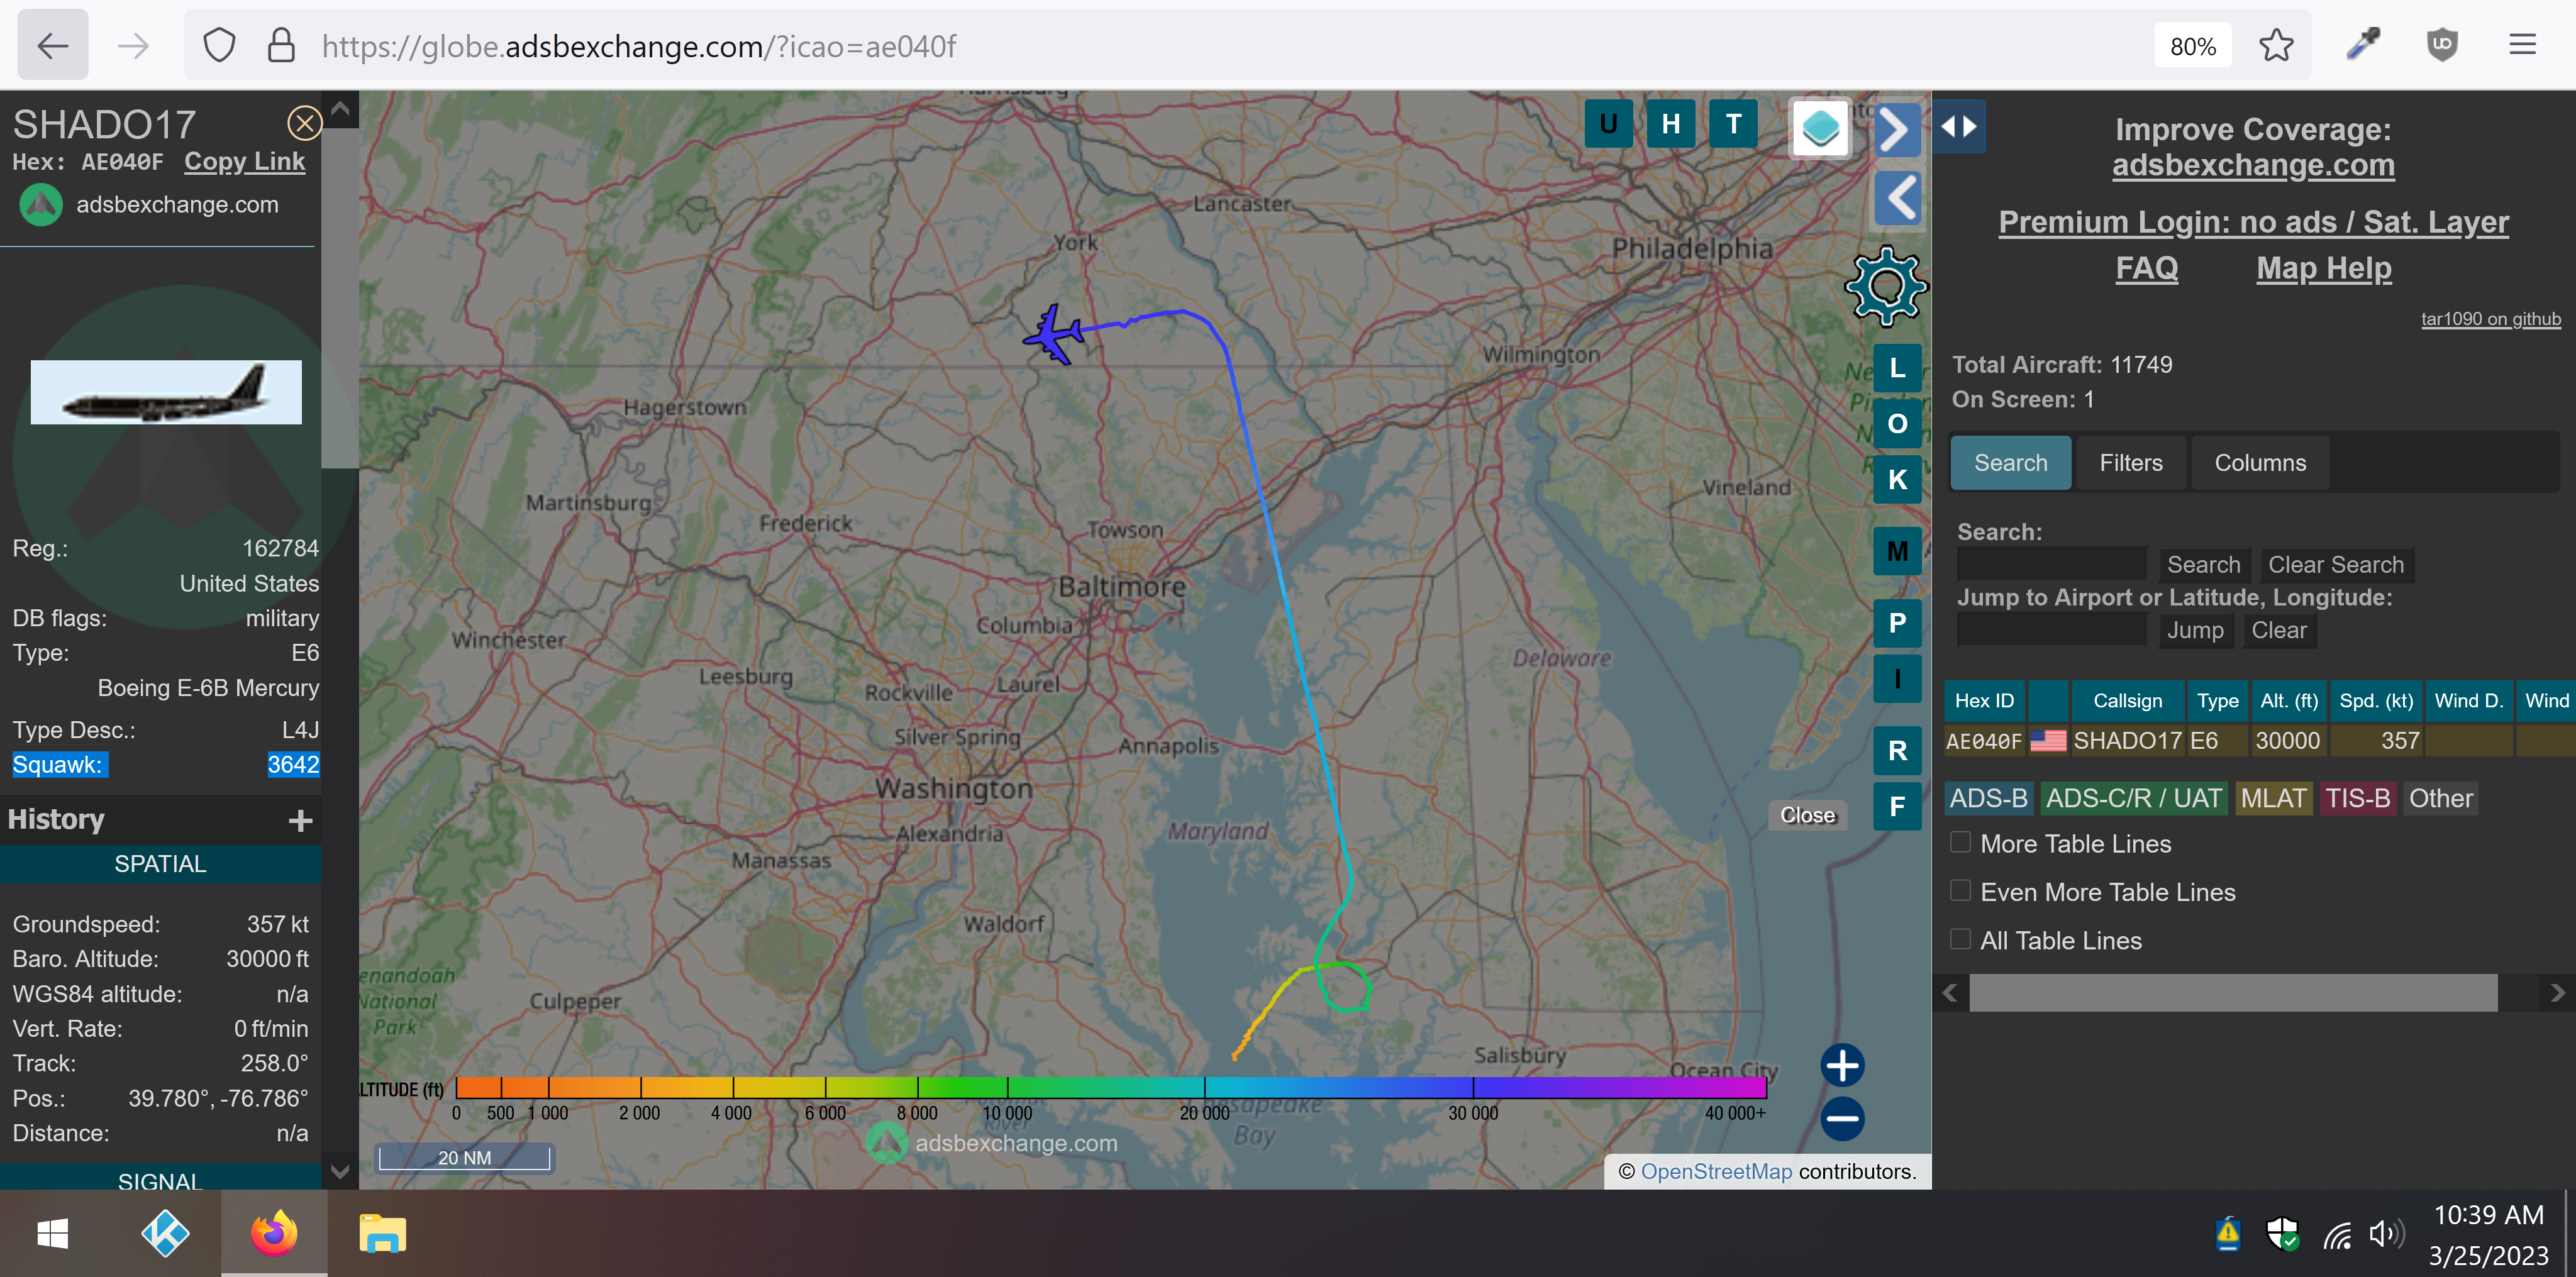Expand the History section with plus
The height and width of the screenshot is (1277, 2576).
[300, 821]
